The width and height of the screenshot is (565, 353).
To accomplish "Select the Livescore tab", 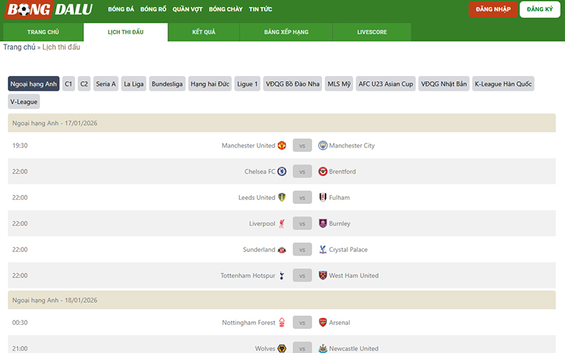I will 371,32.
